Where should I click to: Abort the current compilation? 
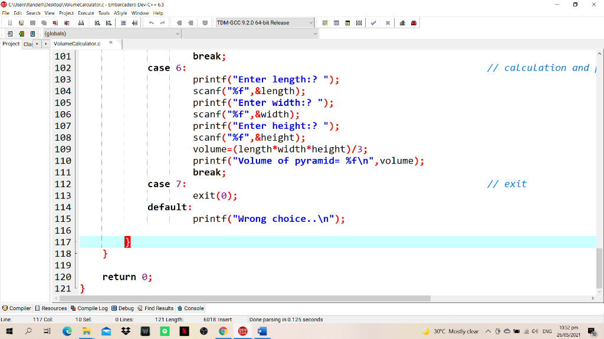pyautogui.click(x=388, y=23)
